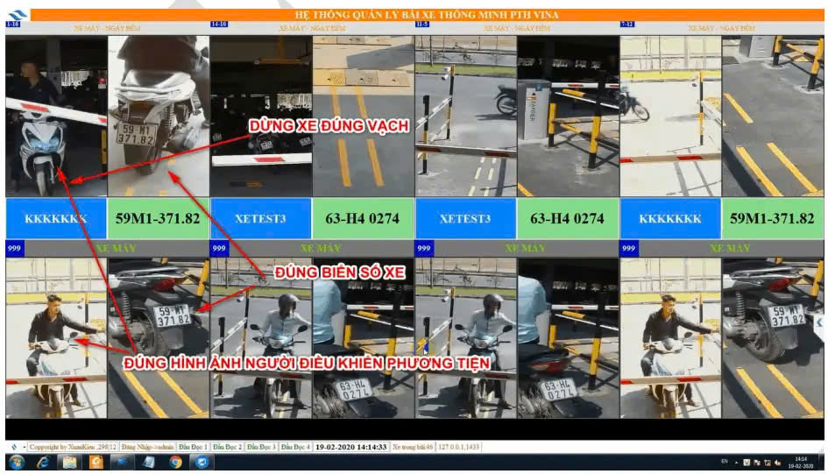Click the second lane's XETEST3 blue card field
The image size is (828, 474).
coord(261,218)
